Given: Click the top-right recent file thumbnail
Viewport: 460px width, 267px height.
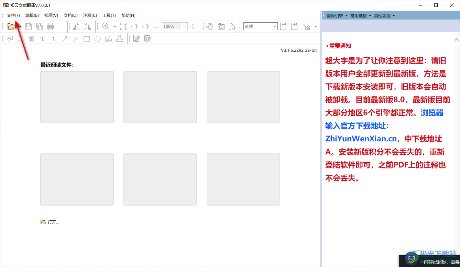Looking at the screenshot, I should (243, 97).
